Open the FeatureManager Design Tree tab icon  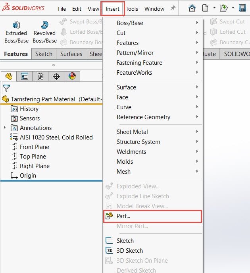pos(9,76)
